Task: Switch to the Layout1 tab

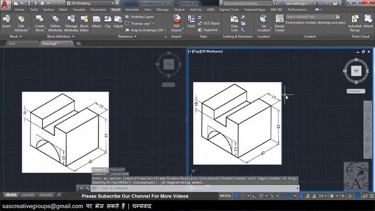Action: [x=28, y=195]
